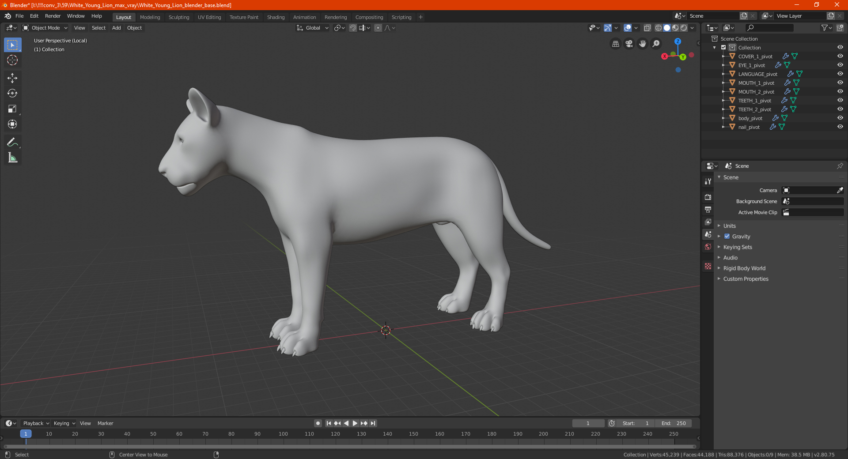Switch to the UV Editing workspace tab
Viewport: 848px width, 459px height.
209,17
